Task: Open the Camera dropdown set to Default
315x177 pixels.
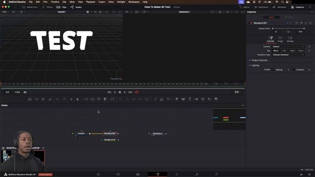Action: [288, 47]
